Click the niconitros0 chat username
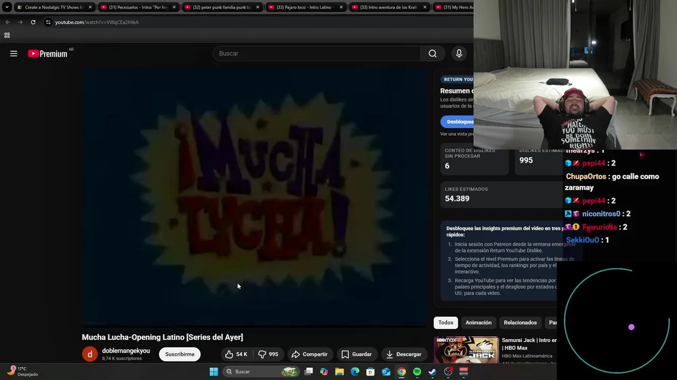677x380 pixels. coord(601,214)
